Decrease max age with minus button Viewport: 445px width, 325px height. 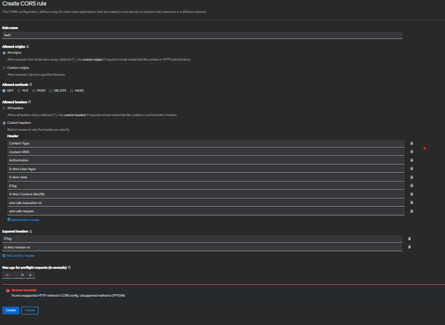(x=7, y=275)
